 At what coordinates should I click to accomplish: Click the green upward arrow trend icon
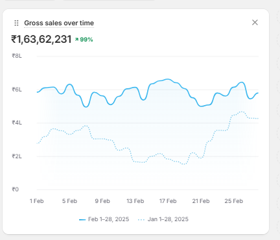click(x=76, y=40)
